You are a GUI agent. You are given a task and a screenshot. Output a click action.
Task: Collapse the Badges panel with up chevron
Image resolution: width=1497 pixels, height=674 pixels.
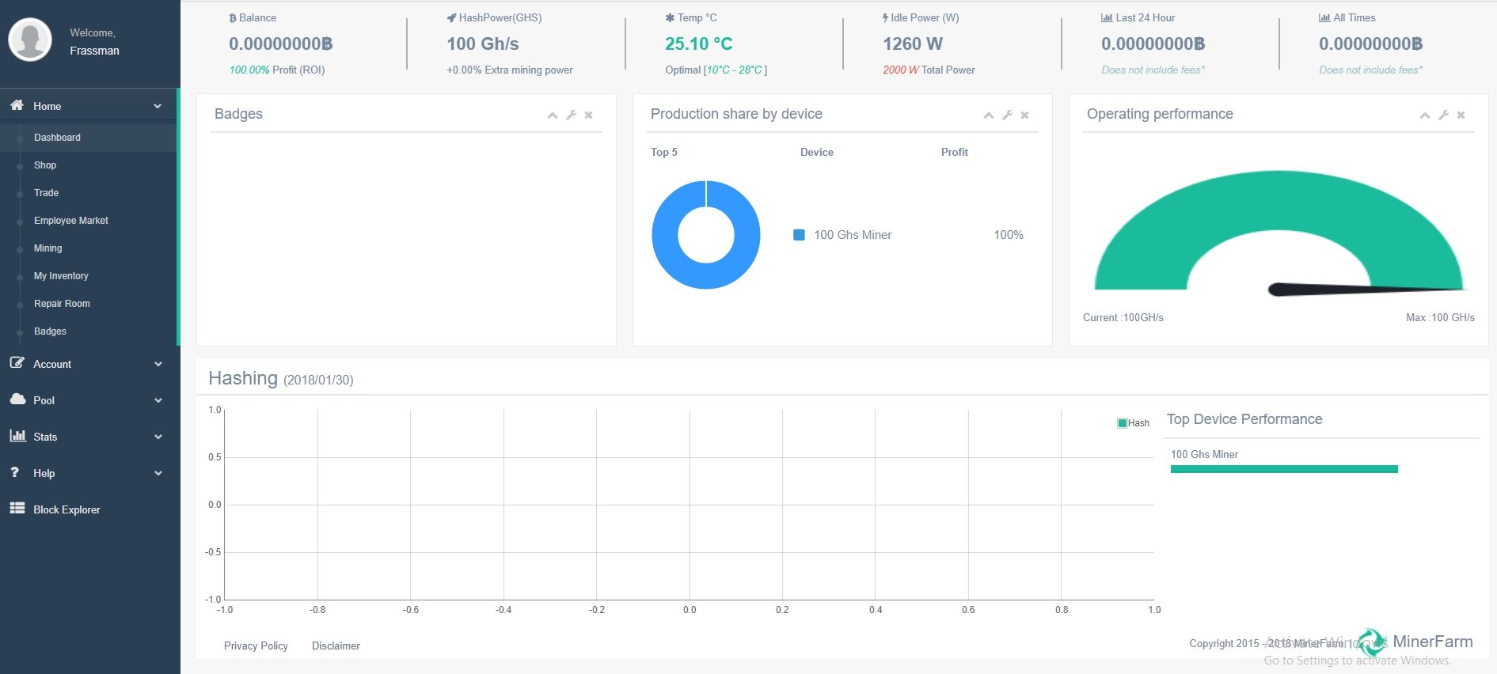(x=553, y=115)
